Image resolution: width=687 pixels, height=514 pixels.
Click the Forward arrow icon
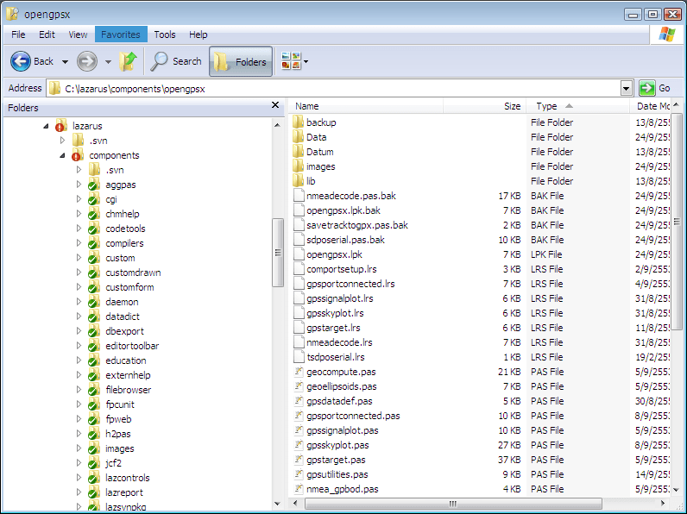point(87,61)
